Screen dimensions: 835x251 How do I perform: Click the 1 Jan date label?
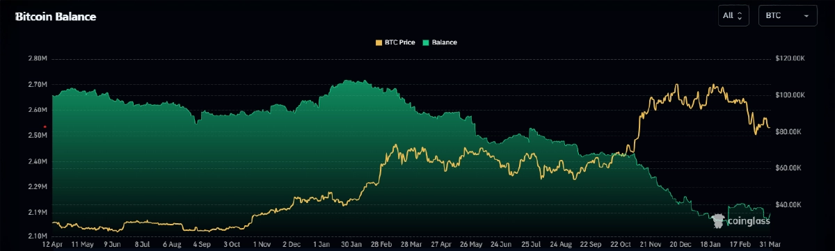(x=322, y=245)
